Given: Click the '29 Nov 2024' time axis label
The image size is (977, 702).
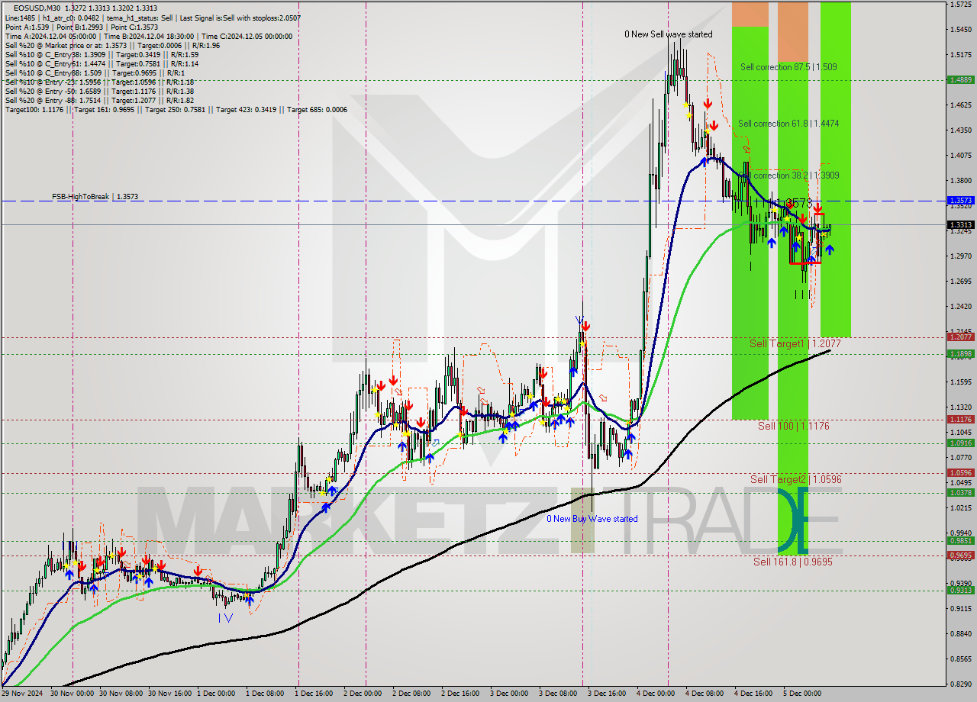Looking at the screenshot, I should click(23, 694).
